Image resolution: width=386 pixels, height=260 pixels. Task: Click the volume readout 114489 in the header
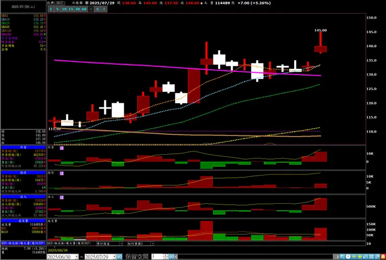222,3
